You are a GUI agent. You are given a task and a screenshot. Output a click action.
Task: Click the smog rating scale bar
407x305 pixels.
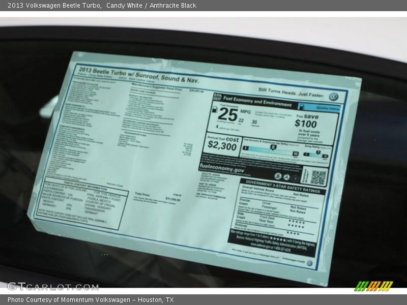[x=316, y=154]
